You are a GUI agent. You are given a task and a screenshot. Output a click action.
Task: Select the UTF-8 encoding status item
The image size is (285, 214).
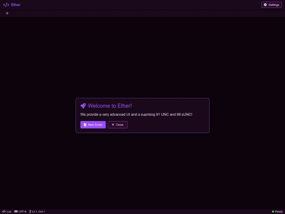20,211
